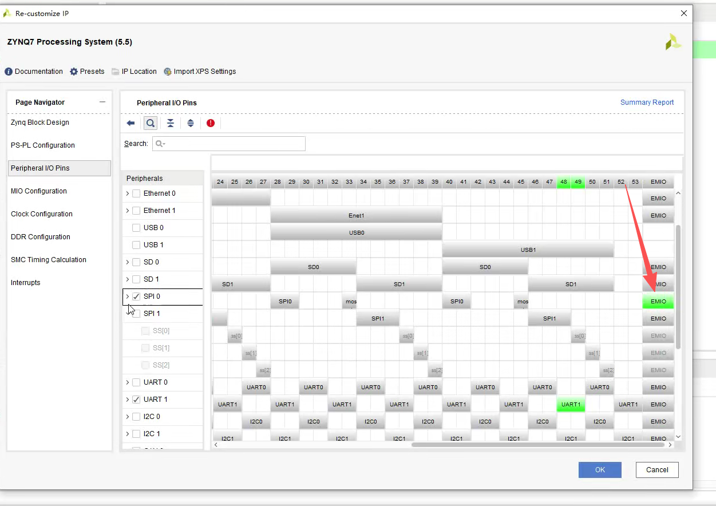Viewport: 716px width, 506px height.
Task: Open the Summary Report link
Action: click(x=647, y=102)
